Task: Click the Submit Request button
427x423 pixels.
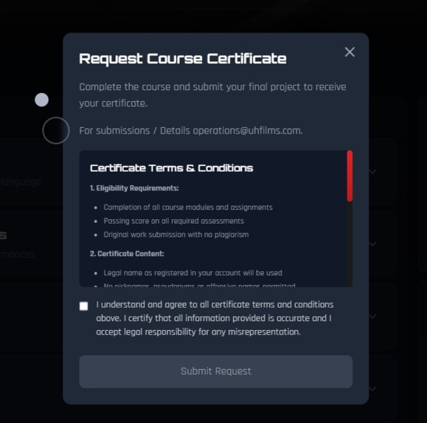Action: (215, 371)
